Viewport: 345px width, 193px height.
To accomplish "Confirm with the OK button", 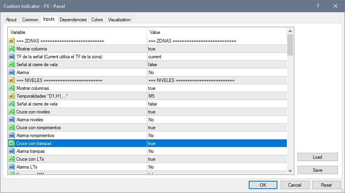I will click(263, 185).
